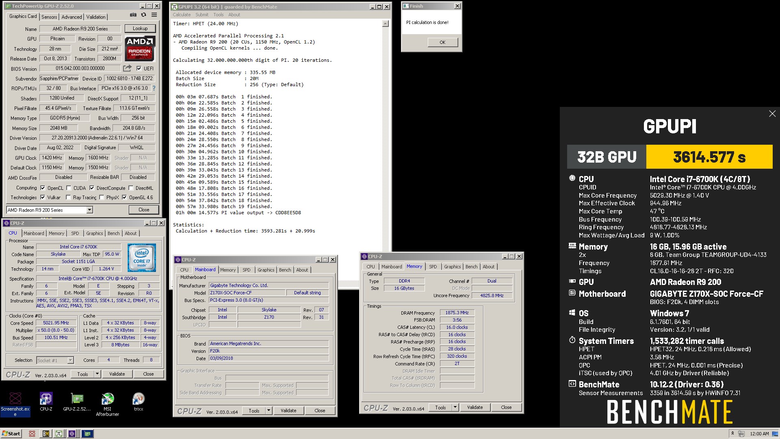Switch to the Validation tab in GPU-Z
This screenshot has width=780, height=439.
(x=96, y=17)
